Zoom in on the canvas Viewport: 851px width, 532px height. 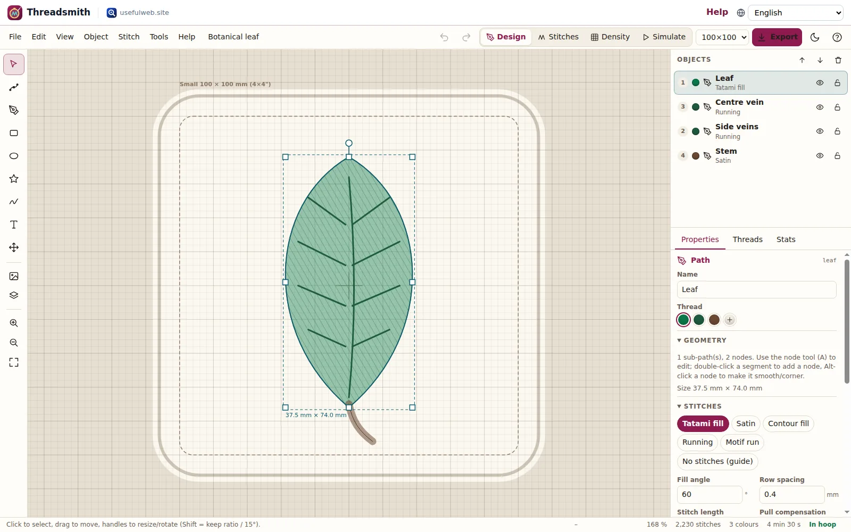14,323
